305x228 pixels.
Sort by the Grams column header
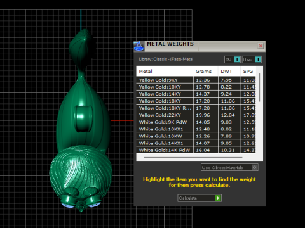click(x=205, y=72)
